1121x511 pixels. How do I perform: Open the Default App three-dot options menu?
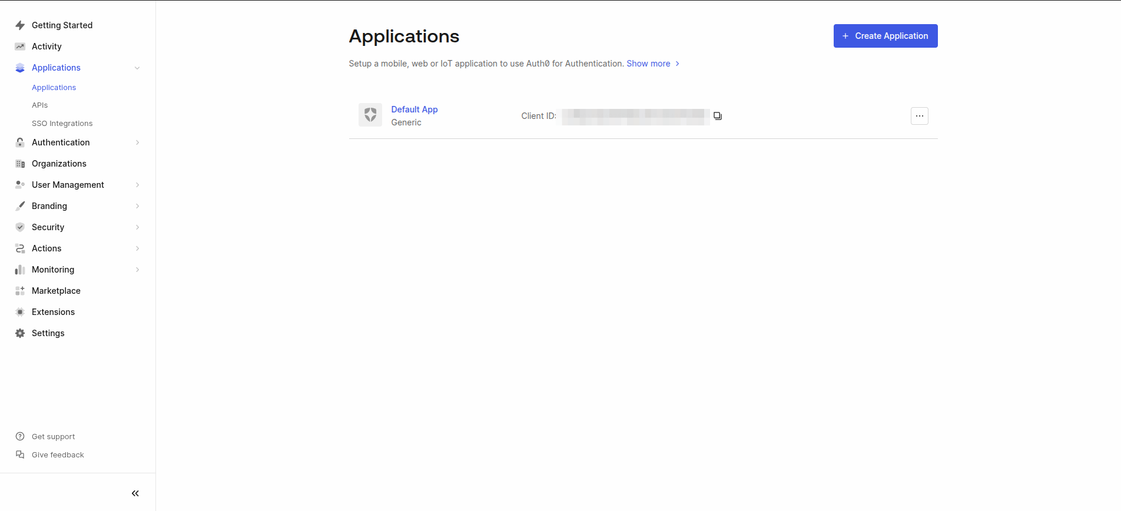click(920, 116)
